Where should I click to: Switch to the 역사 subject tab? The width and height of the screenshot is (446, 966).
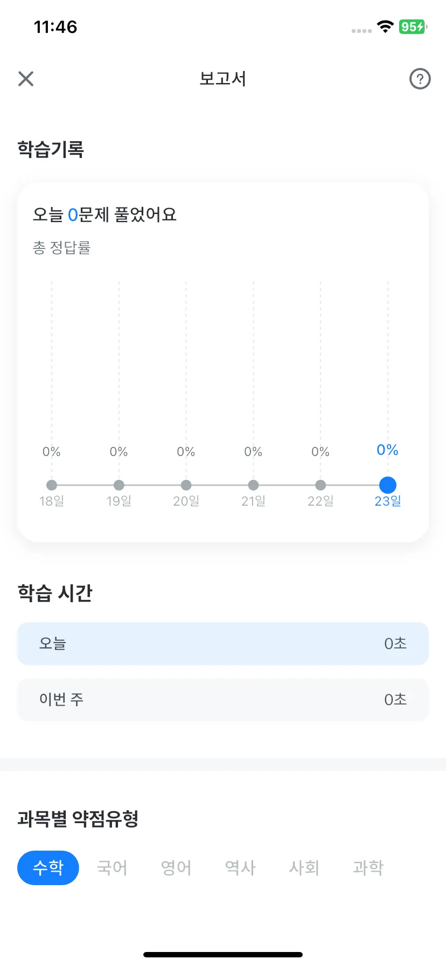click(x=240, y=868)
